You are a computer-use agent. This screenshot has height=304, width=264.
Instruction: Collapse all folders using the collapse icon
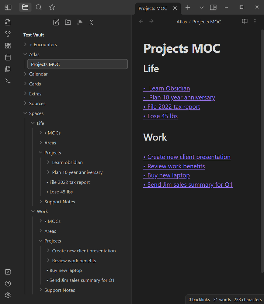click(91, 22)
